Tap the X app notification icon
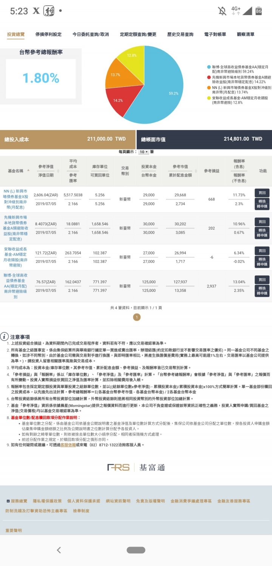Viewport: 272px width, 566px height. click(36, 11)
